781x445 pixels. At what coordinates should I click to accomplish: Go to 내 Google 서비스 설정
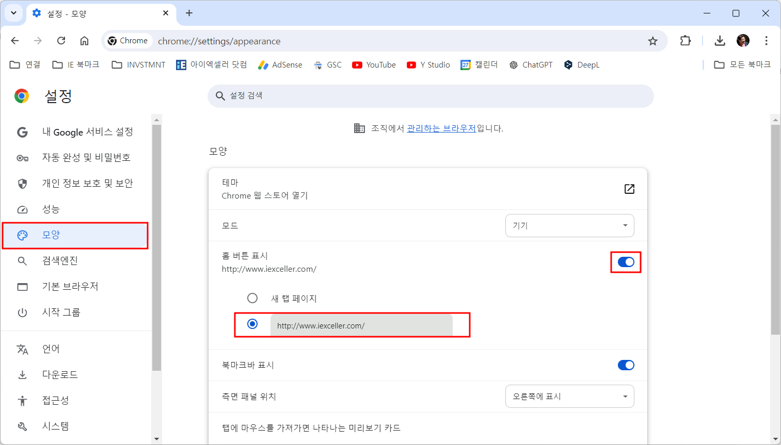pos(75,132)
